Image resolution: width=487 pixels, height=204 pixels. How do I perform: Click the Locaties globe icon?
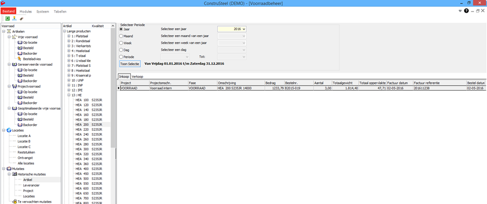pyautogui.click(x=9, y=130)
